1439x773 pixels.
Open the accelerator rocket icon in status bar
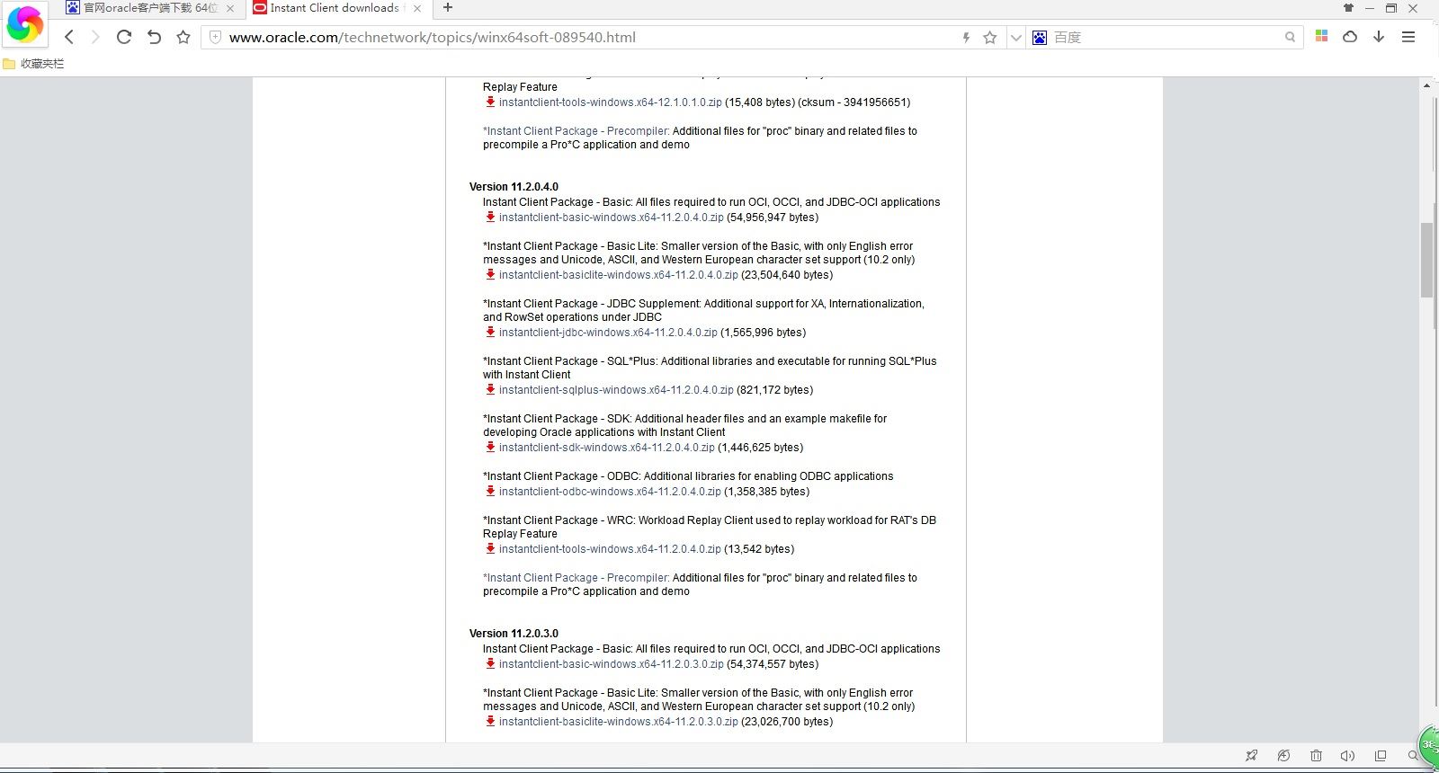pyautogui.click(x=1251, y=756)
